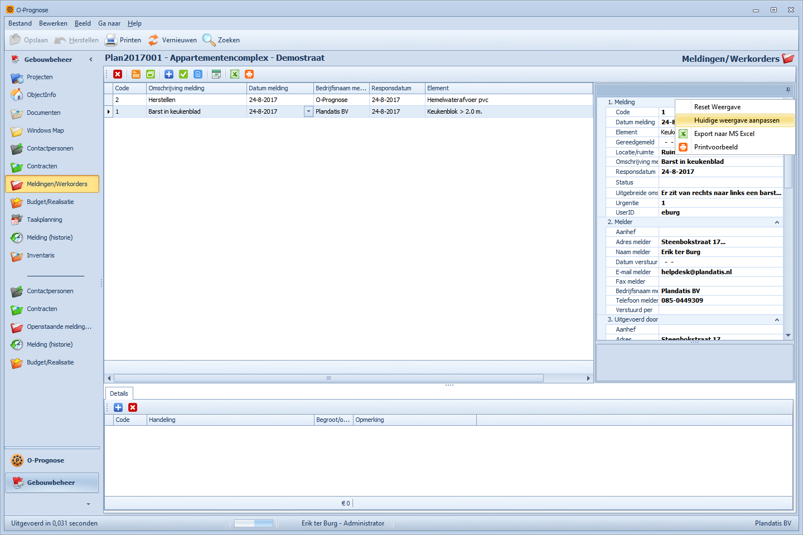Click the green table layout icon in the Meldingen toolbar
This screenshot has height=535, width=803.
tap(216, 74)
